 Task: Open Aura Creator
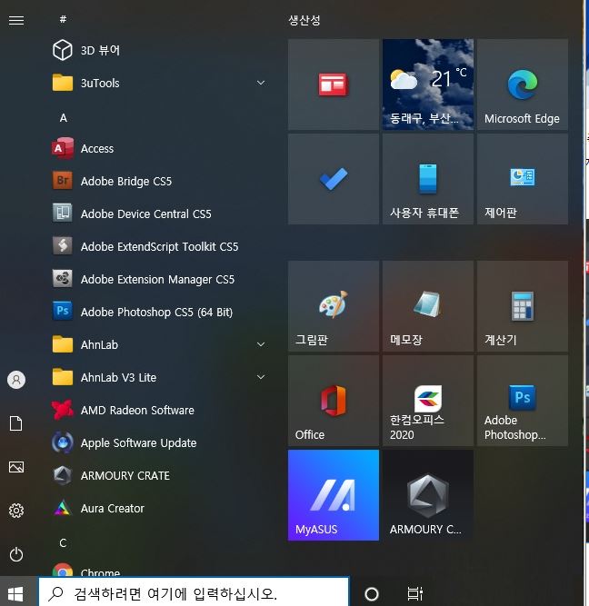(158, 508)
